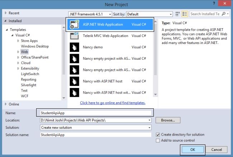This screenshot has height=157, width=233.
Task: Toggle Create directory for solution checkbox
Action: tap(158, 134)
